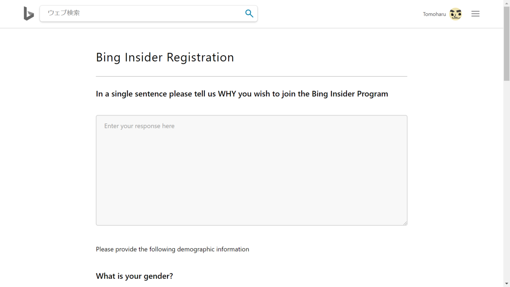Screen dimensions: 510x287
Task: Click the 'Enter your response here' placeholder
Action: (x=139, y=126)
